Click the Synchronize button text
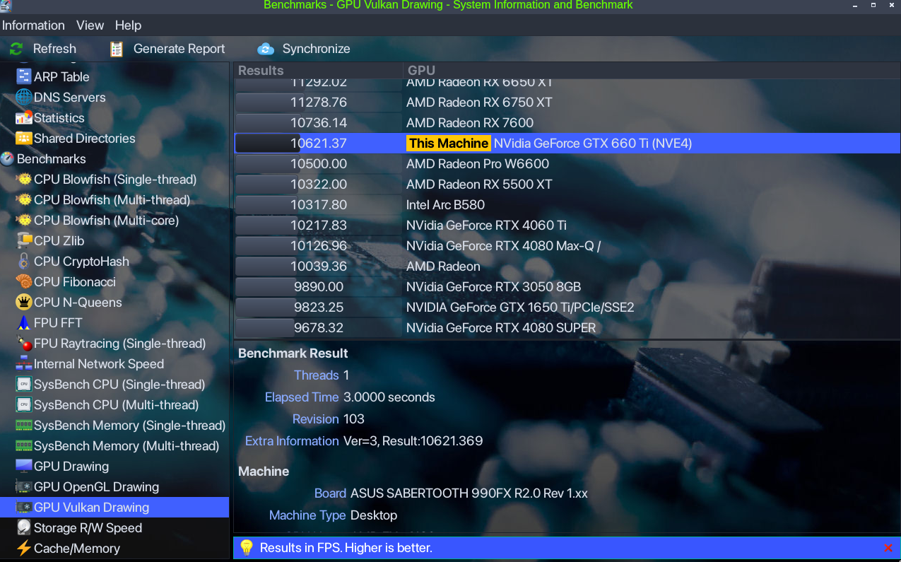This screenshot has width=901, height=562. click(316, 49)
